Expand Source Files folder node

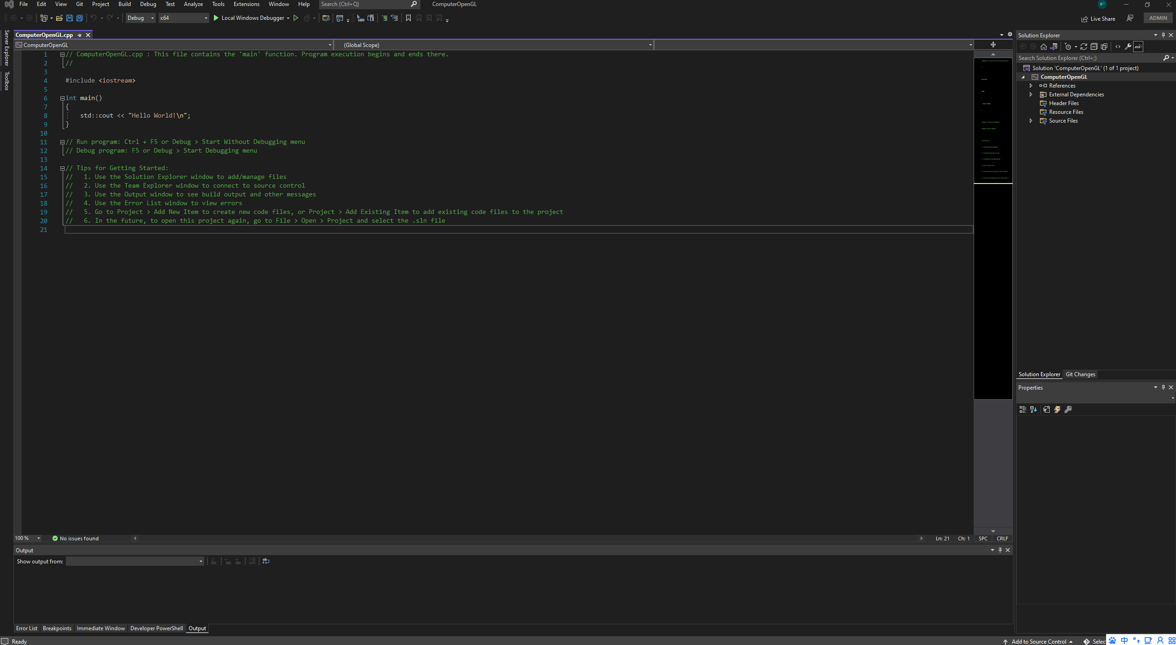pos(1031,121)
